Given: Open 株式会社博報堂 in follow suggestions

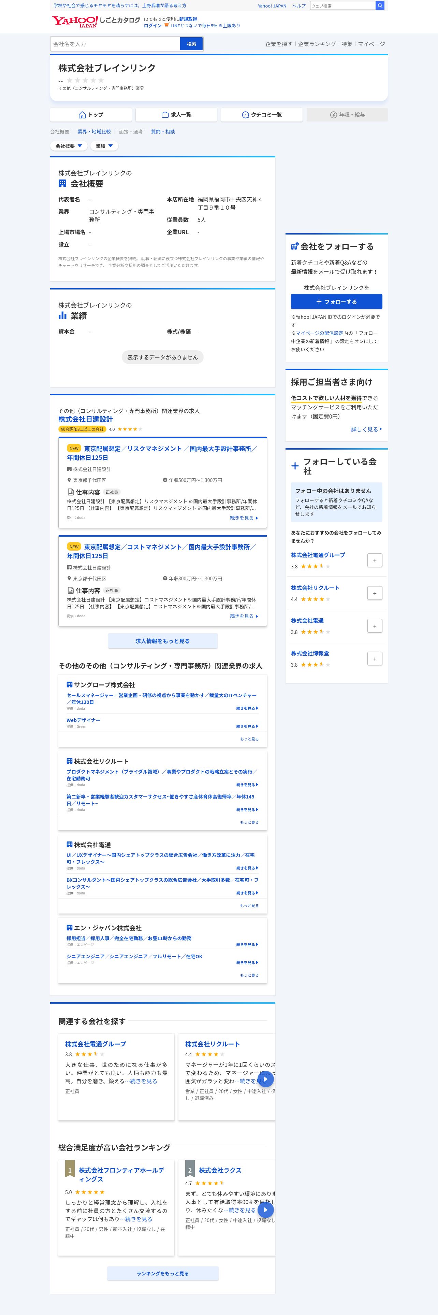Looking at the screenshot, I should [310, 653].
